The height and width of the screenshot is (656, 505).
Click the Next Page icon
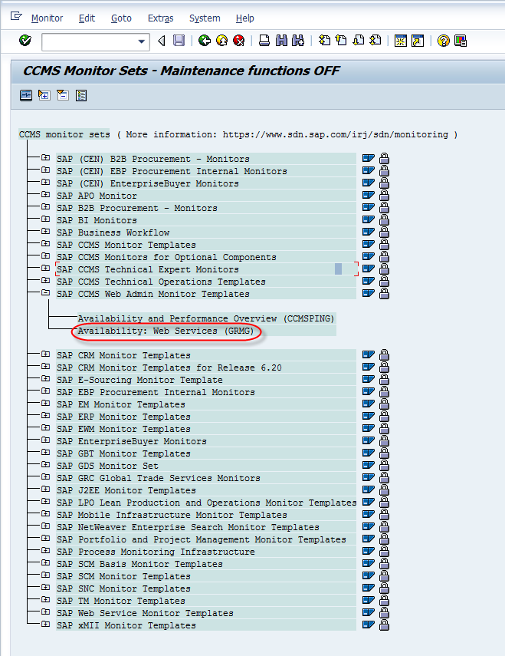pyautogui.click(x=359, y=41)
